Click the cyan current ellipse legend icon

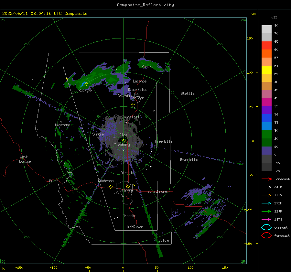point(266,227)
